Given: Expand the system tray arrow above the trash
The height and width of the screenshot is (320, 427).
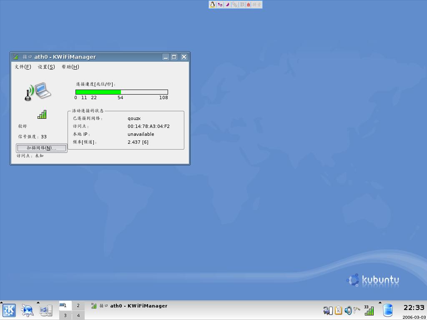Looking at the screenshot, I should (x=380, y=302).
